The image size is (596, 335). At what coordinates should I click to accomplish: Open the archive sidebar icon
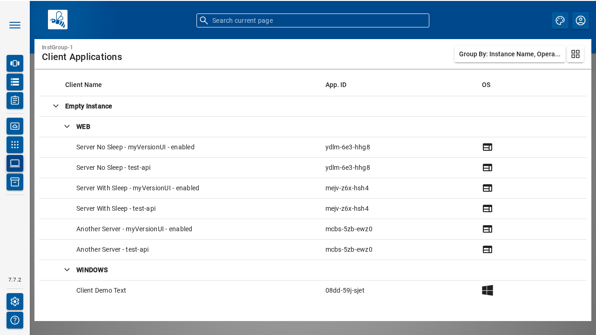(x=14, y=182)
